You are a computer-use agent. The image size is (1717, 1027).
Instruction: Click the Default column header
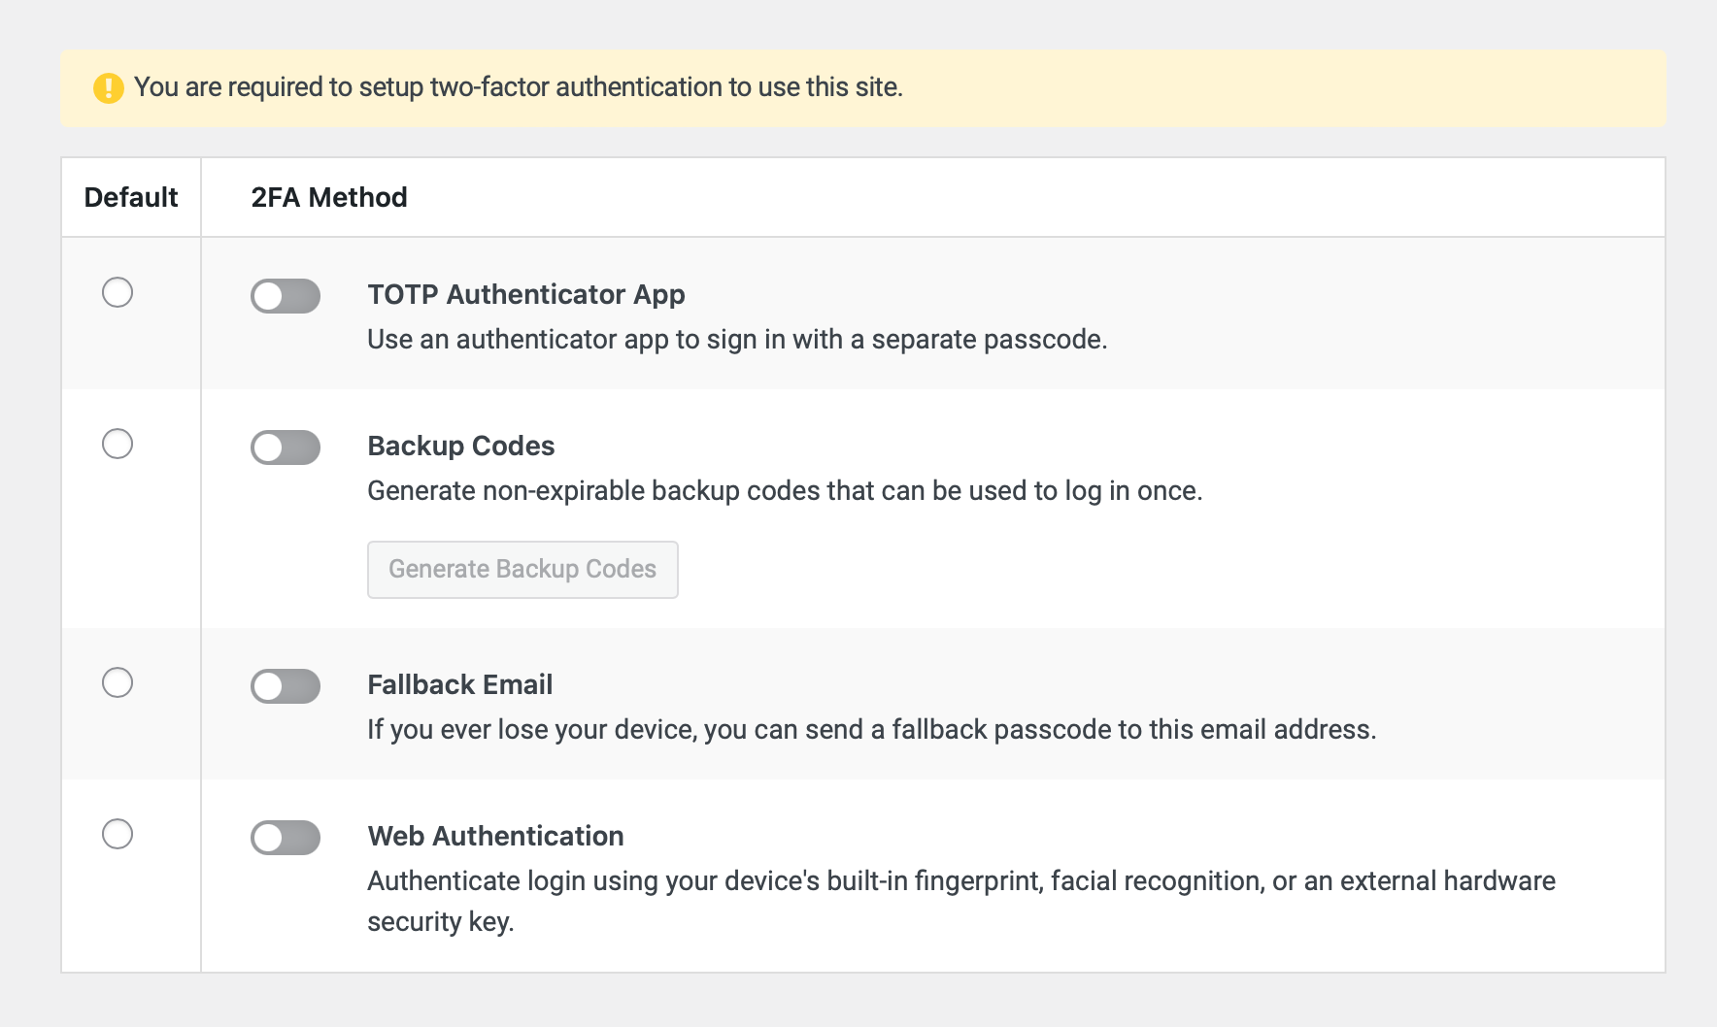[131, 197]
